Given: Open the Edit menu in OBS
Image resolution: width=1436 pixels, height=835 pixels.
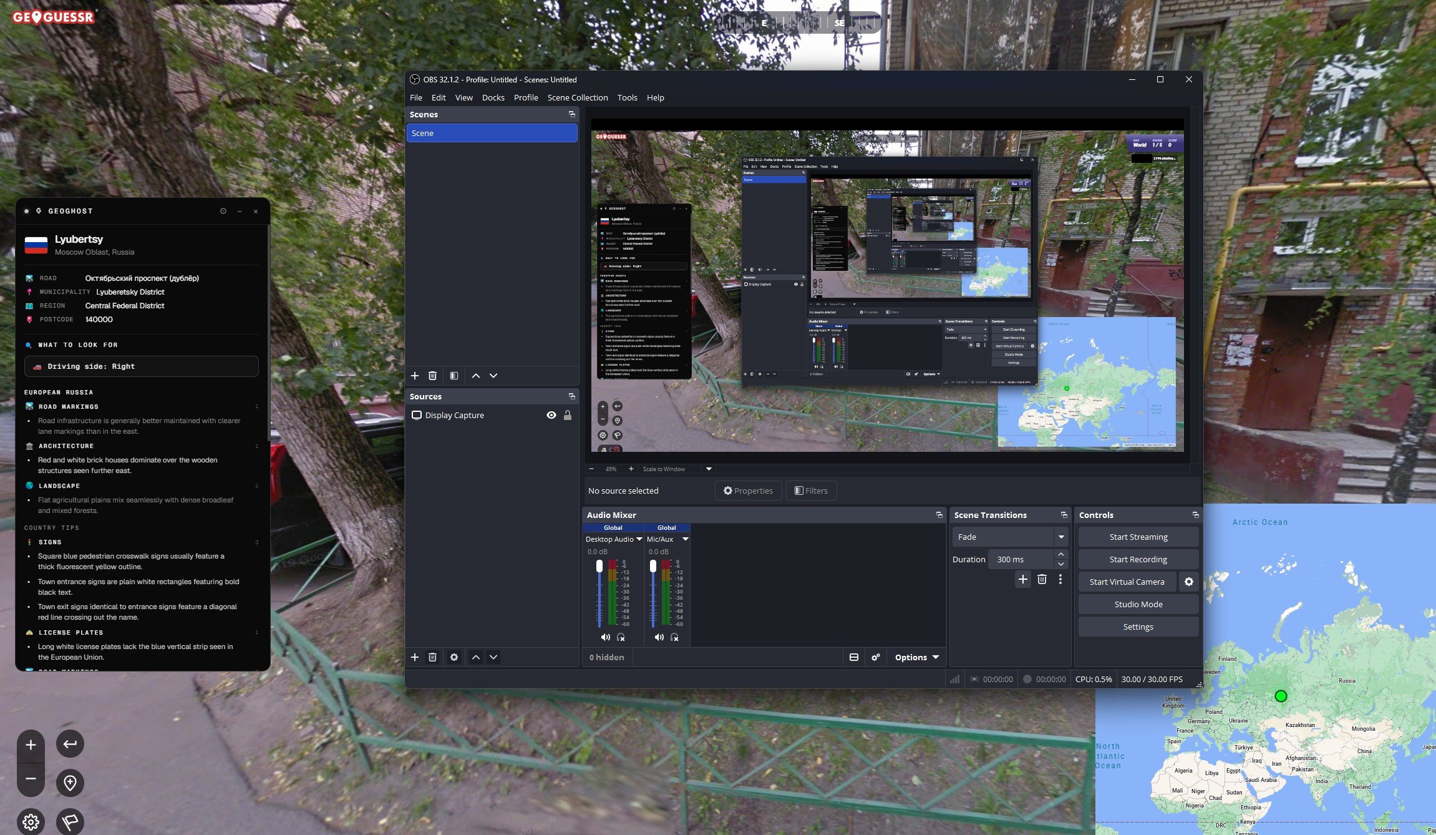Looking at the screenshot, I should click(x=439, y=97).
